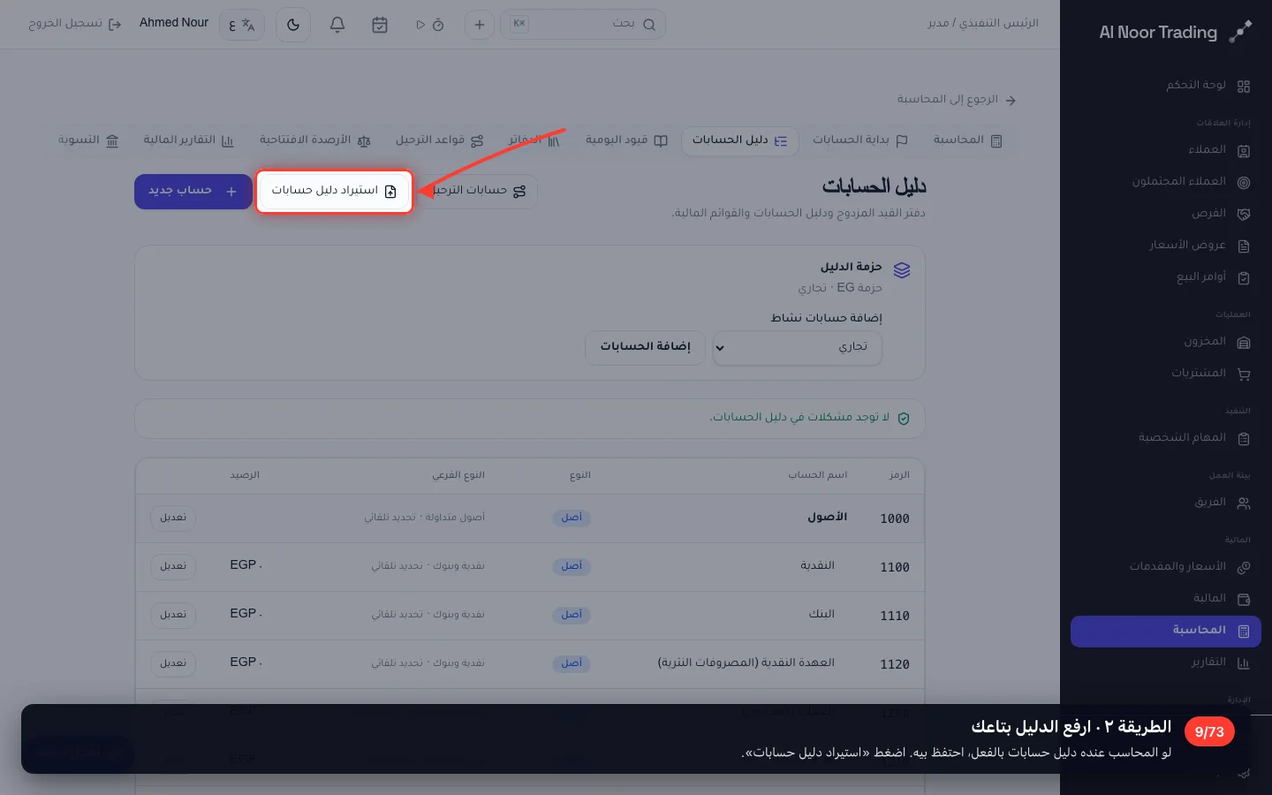The width and height of the screenshot is (1272, 795).
Task: Click the بحث search field
Action: 583,25
